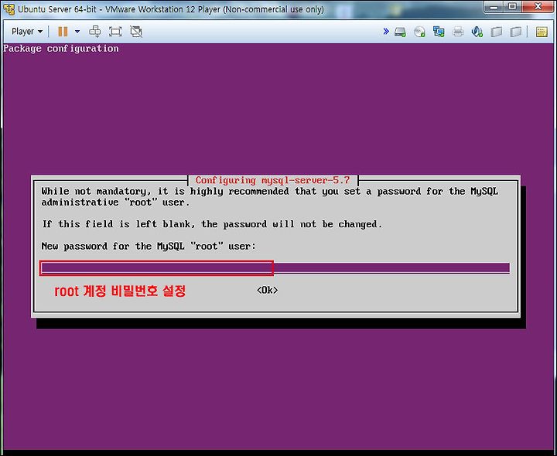This screenshot has height=456, width=557.
Task: Click the sound card icon
Action: (x=477, y=32)
